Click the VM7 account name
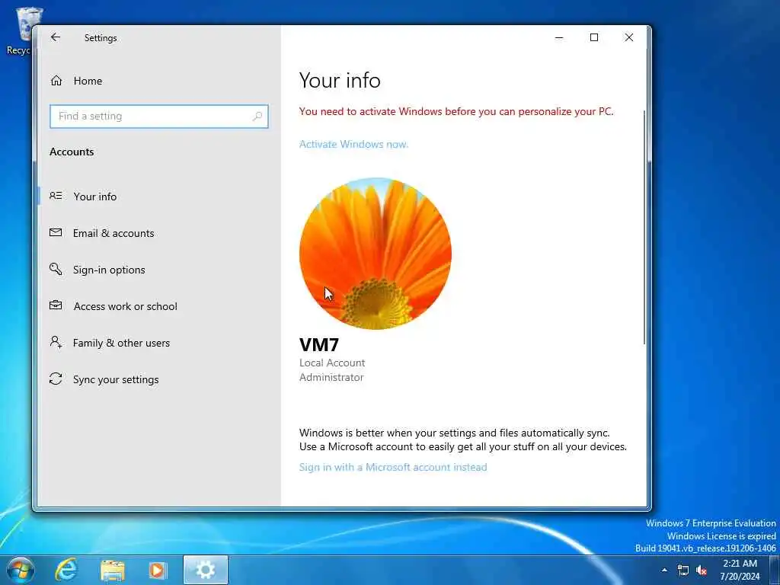 [319, 345]
